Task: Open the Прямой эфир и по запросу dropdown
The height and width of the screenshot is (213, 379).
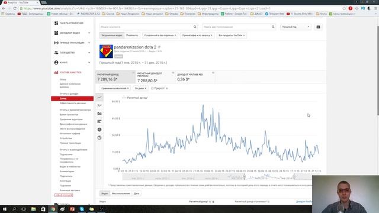Action: pyautogui.click(x=197, y=35)
